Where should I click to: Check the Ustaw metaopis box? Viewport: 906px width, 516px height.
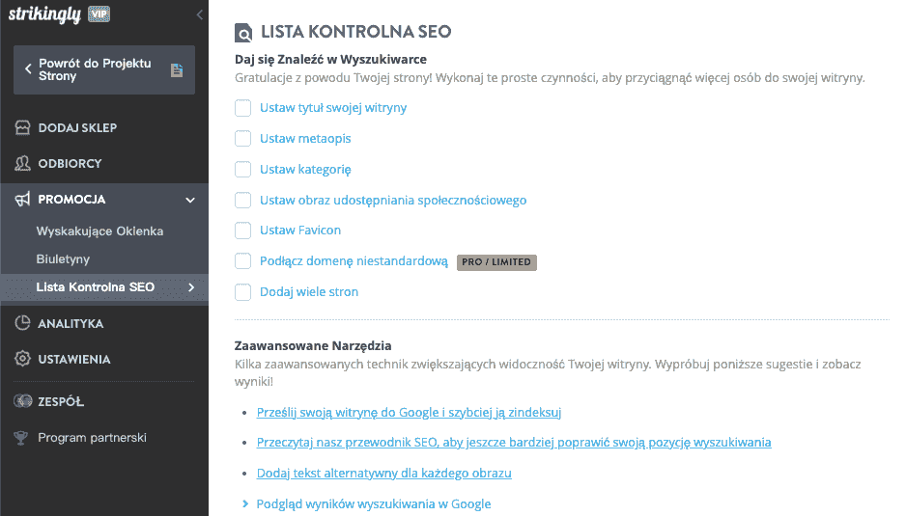point(242,139)
